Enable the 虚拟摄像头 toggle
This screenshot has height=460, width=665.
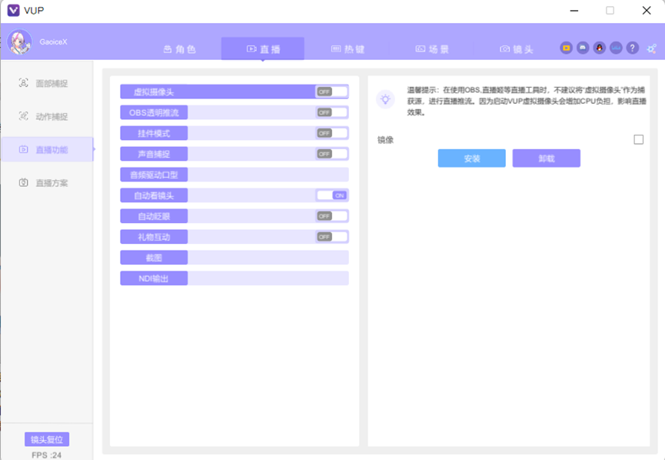331,92
